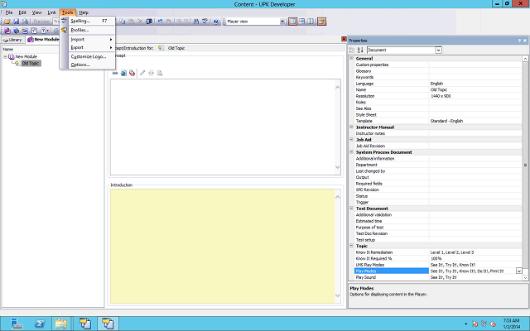This screenshot has width=530, height=331.
Task: Sort properties alphabetically icon
Action: click(359, 50)
